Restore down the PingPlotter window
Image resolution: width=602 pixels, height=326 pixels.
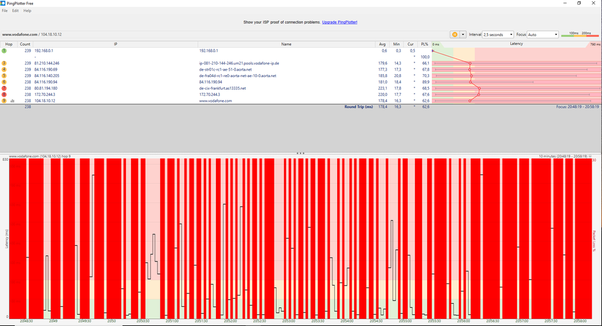coord(579,3)
